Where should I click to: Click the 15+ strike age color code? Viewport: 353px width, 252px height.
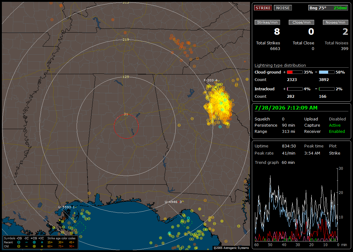(50, 242)
